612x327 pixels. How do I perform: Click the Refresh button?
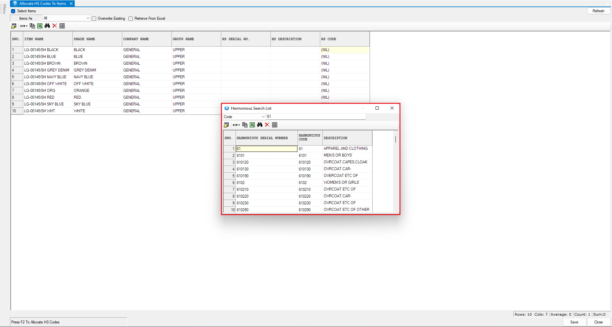[598, 11]
